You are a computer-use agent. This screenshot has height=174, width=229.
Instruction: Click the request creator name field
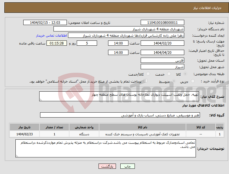coord(126,35)
